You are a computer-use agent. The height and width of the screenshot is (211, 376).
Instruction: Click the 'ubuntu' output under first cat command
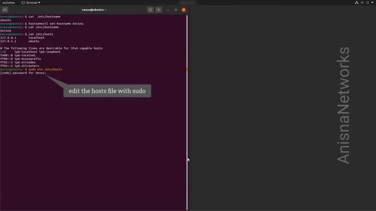[5, 20]
